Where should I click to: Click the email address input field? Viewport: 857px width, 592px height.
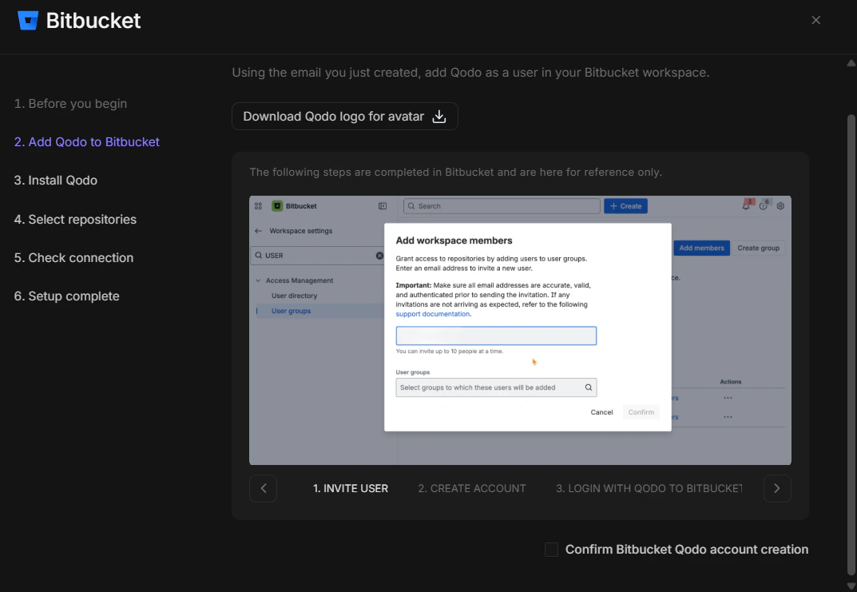pos(496,336)
